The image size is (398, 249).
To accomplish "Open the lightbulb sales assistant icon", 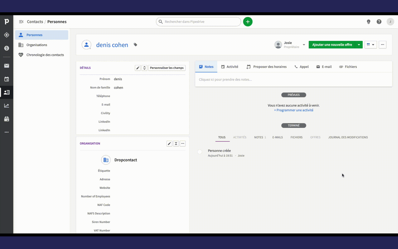I will pos(368,22).
